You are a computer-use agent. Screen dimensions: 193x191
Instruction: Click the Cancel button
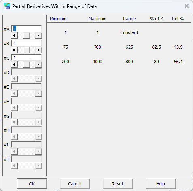click(x=75, y=184)
